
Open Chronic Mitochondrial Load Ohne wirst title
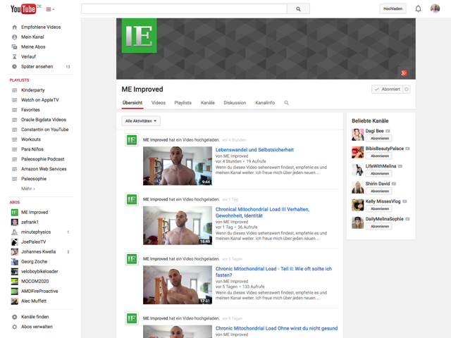coord(277,328)
